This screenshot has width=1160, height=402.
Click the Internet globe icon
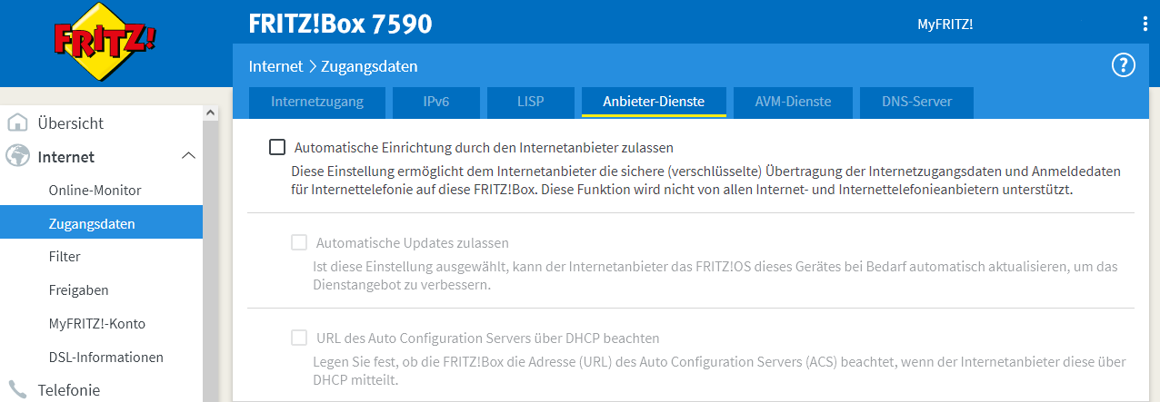17,156
